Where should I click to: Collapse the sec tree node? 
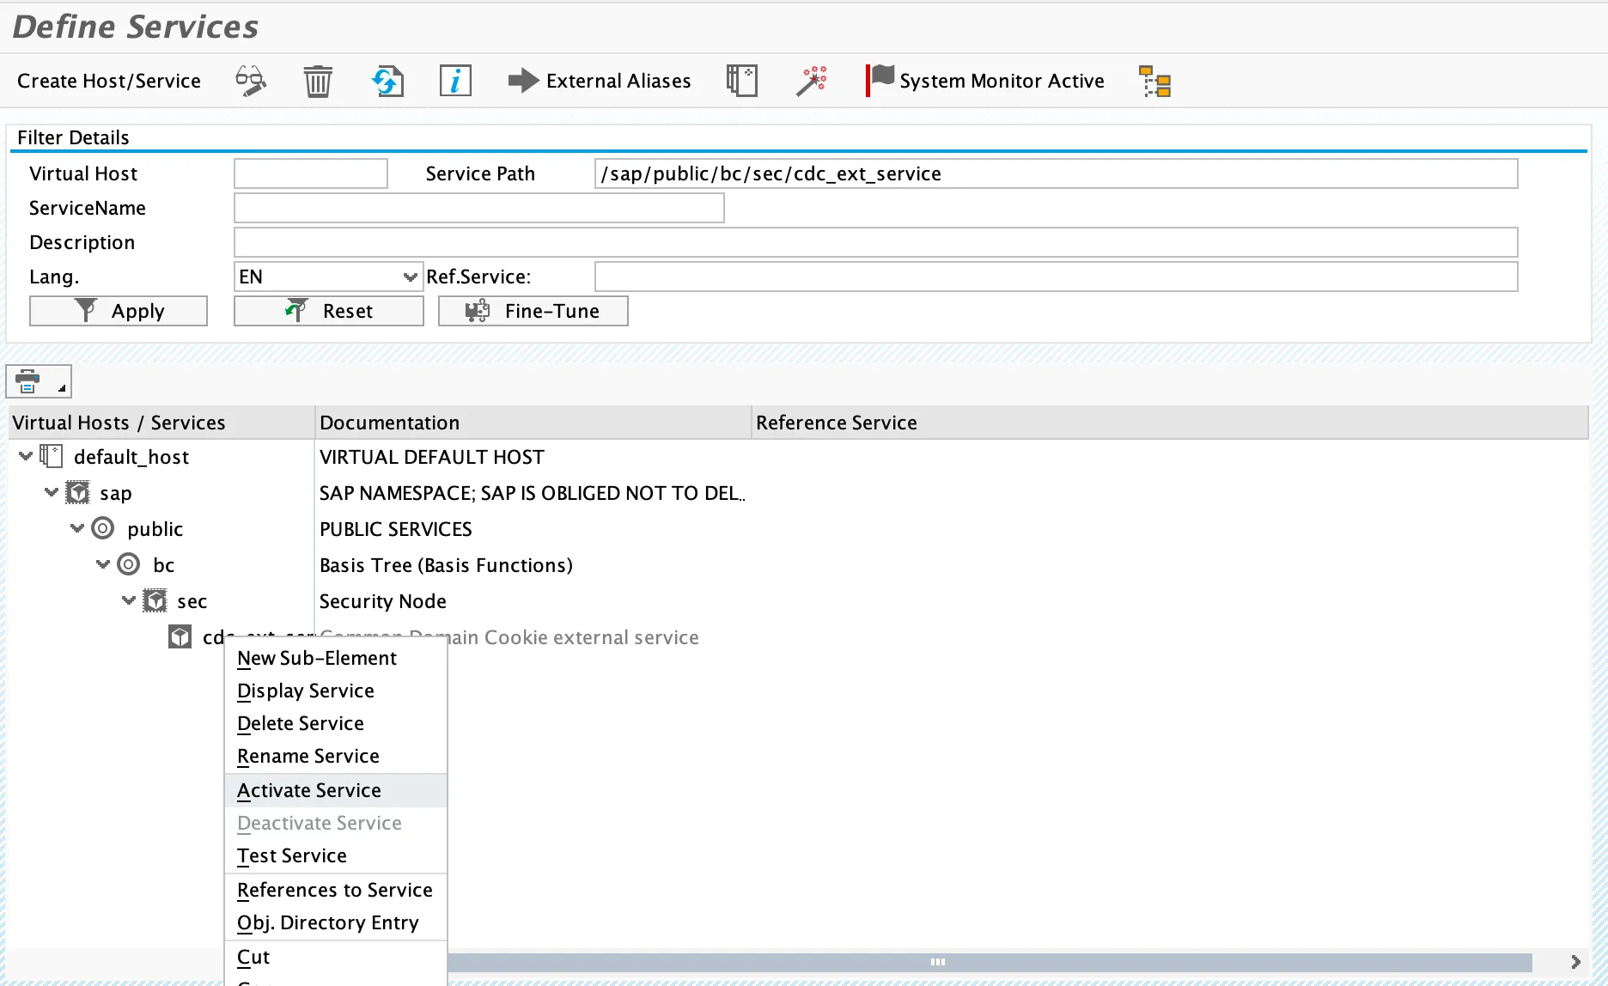[129, 600]
